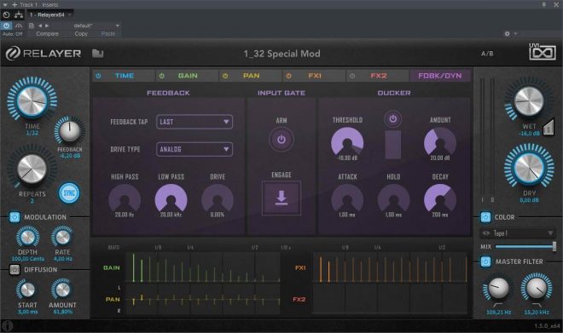Viewport: 563px width, 333px height.
Task: Switch to the TIME tab
Action: [125, 76]
